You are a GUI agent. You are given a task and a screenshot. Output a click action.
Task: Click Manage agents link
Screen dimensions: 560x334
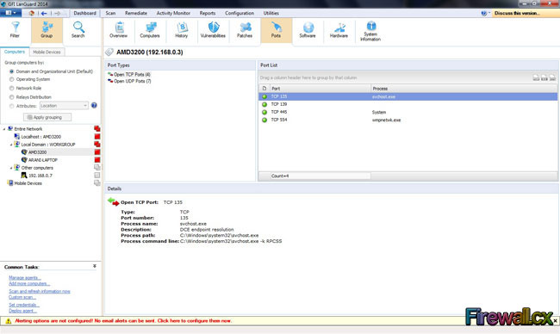pos(25,278)
